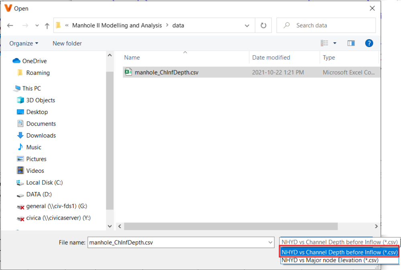Click the Excel icon of manhole_ChInfDepth.csv
Screen dimensions: 401x270
coord(128,72)
